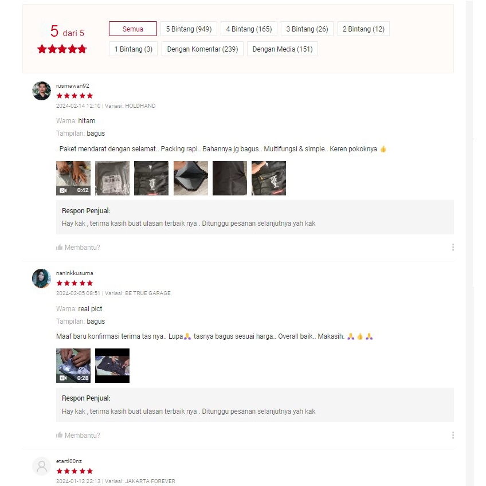Play the 0:42 review video
Screen dimensions: 486x486
pos(73,178)
